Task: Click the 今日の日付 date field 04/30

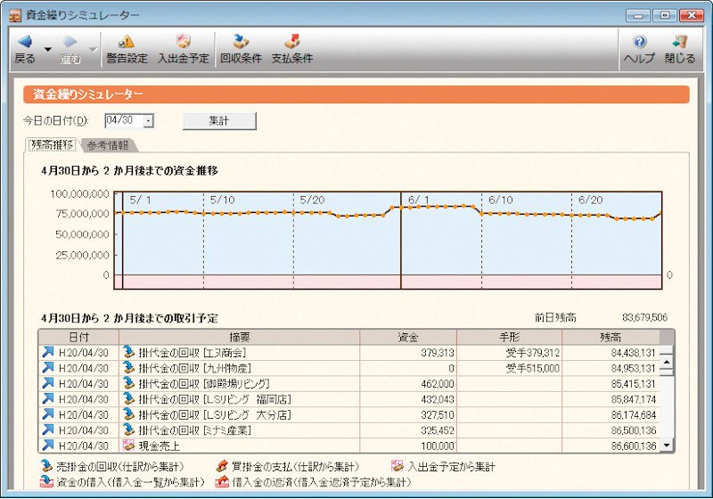Action: [124, 120]
